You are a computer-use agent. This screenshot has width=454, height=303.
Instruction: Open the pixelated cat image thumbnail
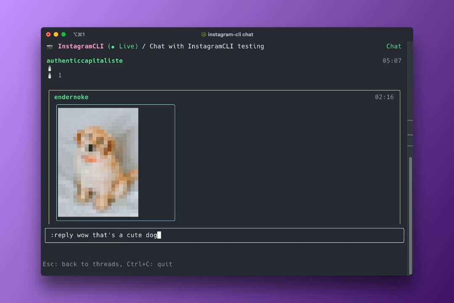98,162
